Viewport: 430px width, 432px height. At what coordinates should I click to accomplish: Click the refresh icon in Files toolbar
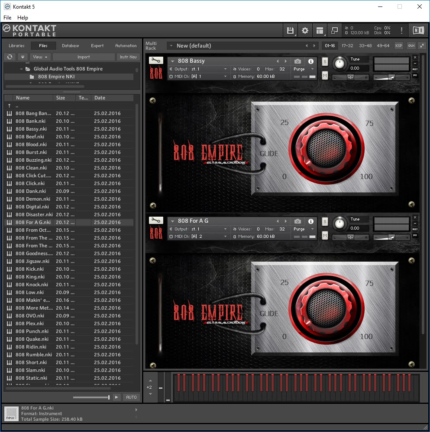[10, 57]
